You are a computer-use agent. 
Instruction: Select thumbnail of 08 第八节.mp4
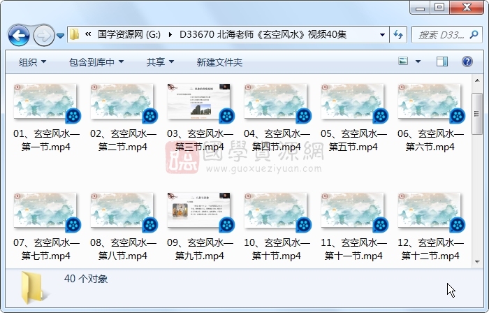click(x=124, y=213)
